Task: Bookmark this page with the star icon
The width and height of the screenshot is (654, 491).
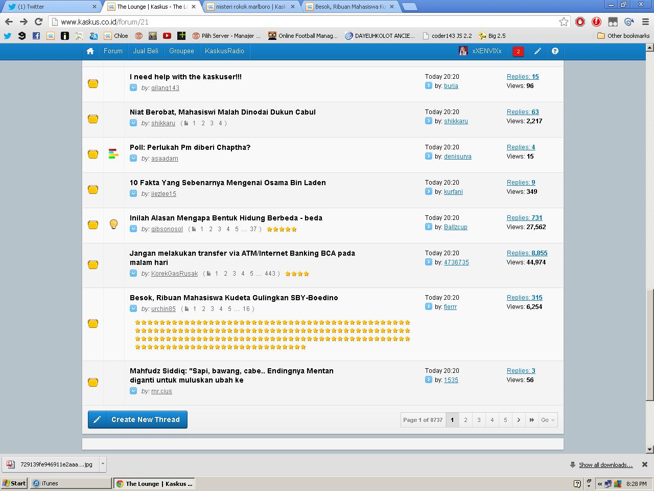Action: tap(564, 21)
